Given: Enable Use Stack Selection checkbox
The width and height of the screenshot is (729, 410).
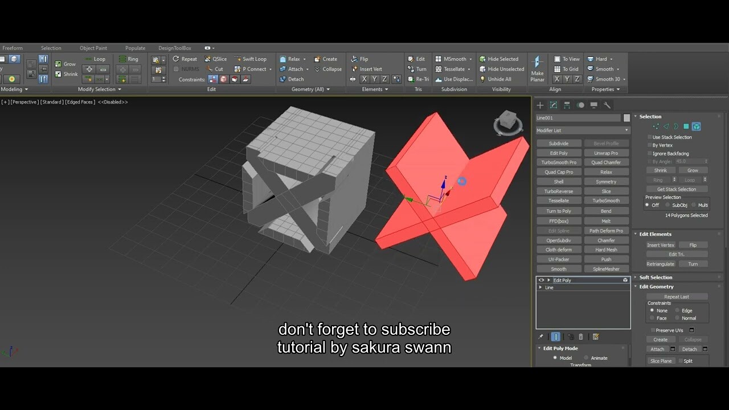Looking at the screenshot, I should (650, 137).
